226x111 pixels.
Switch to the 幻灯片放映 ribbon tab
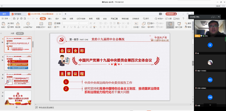coord(81,19)
